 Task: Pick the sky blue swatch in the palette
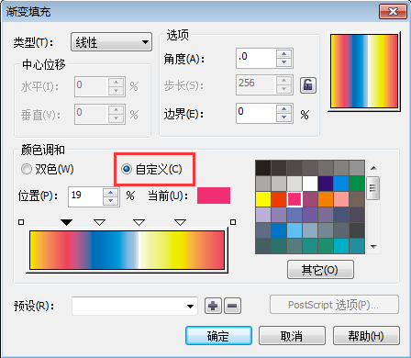[x=294, y=230]
